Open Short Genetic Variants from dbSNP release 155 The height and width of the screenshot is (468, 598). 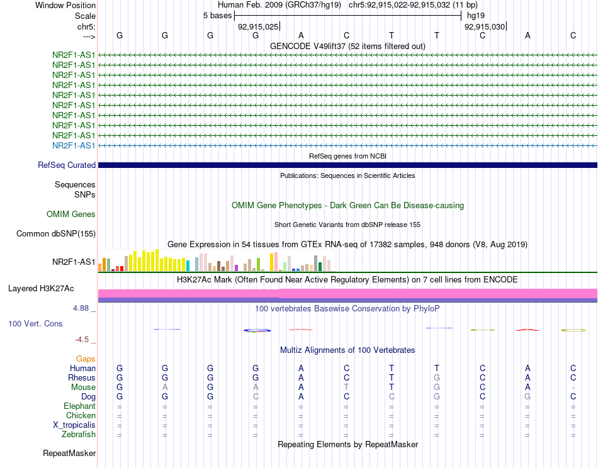point(347,225)
